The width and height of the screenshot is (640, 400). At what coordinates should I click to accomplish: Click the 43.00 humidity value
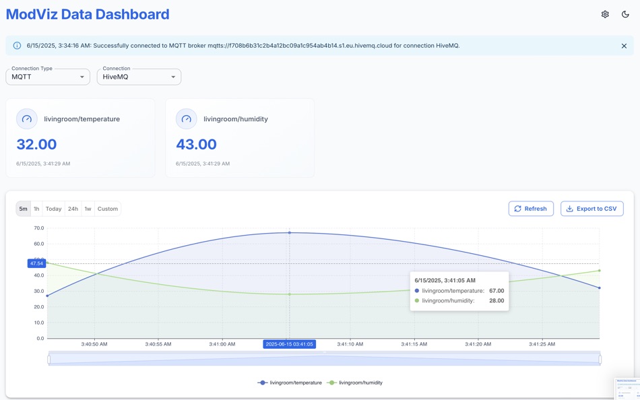pos(196,145)
